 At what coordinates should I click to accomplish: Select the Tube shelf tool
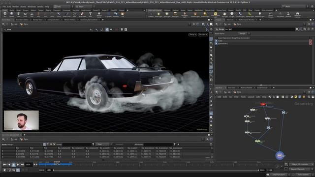click(18, 14)
